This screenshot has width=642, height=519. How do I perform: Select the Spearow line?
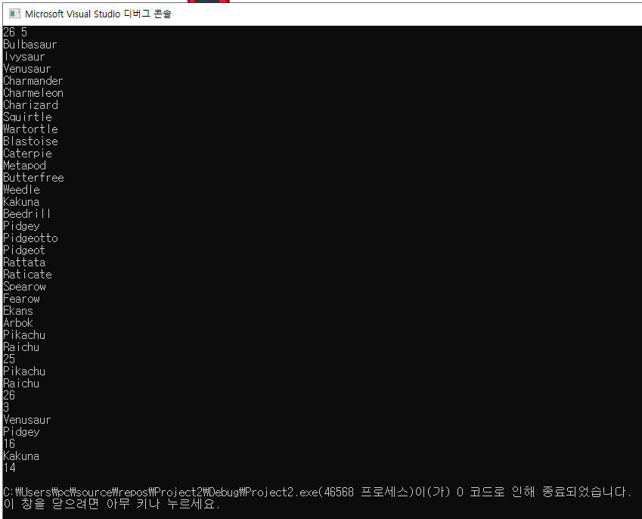click(24, 286)
